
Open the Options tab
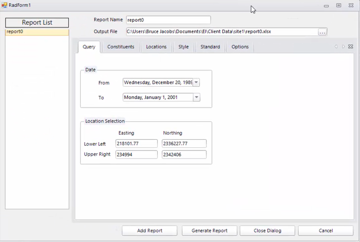click(240, 47)
